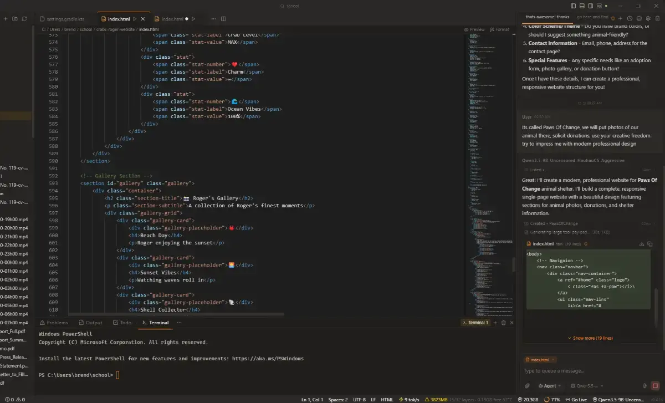Click the Qwen3.5-98-Uncens model status item
Image resolution: width=665 pixels, height=403 pixels.
618,399
